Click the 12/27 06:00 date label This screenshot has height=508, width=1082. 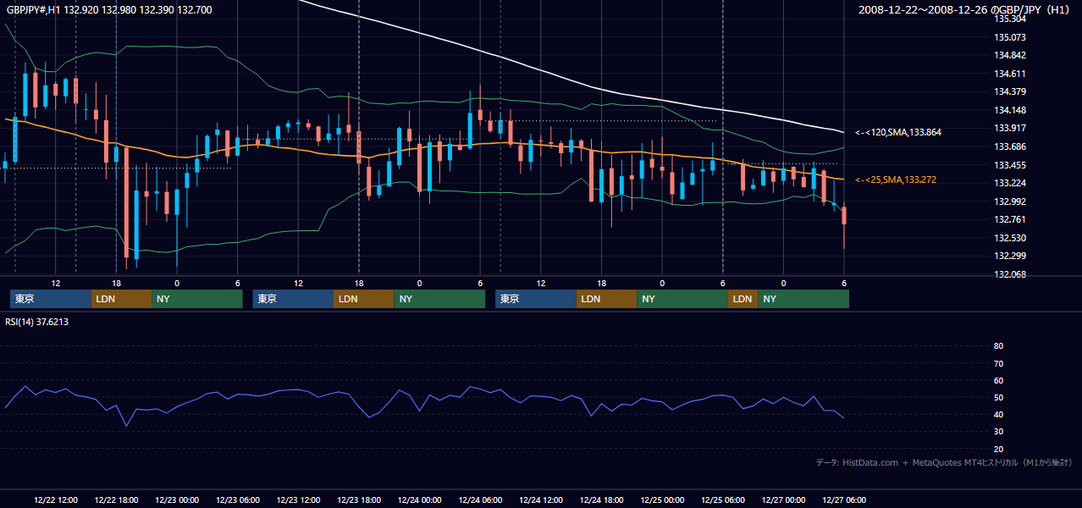point(844,500)
